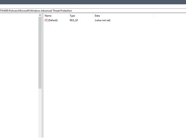Click the dark window title bar
Viewport: 186px width, 139px height.
coord(93,2)
